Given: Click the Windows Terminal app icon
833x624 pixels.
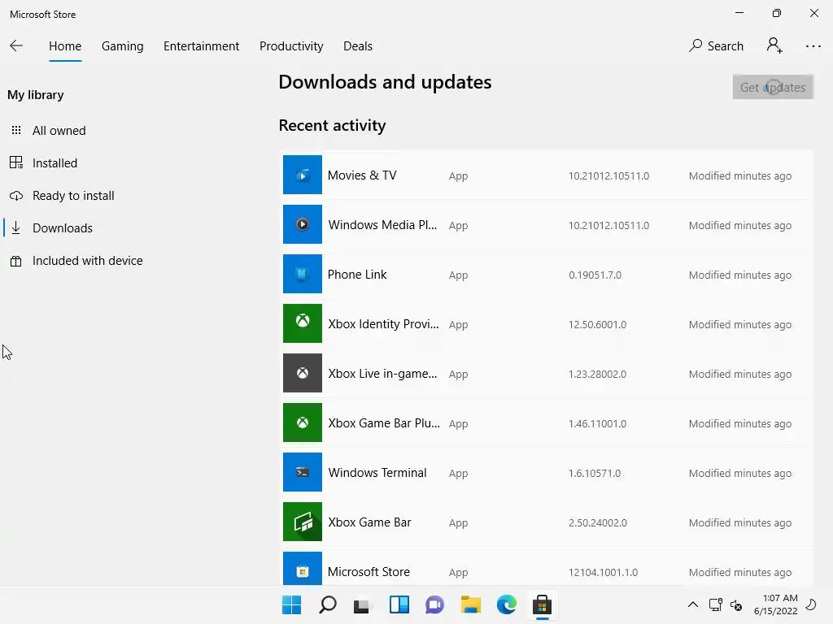Looking at the screenshot, I should point(303,472).
